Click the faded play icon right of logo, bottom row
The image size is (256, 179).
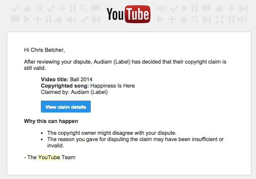(x=160, y=19)
